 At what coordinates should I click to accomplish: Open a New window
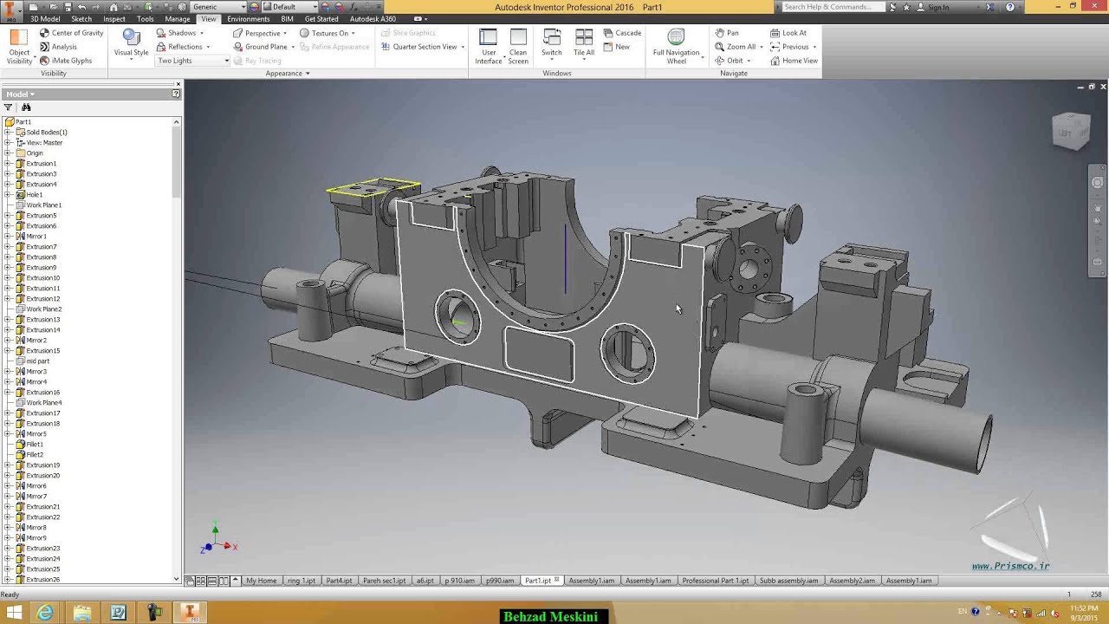[616, 47]
